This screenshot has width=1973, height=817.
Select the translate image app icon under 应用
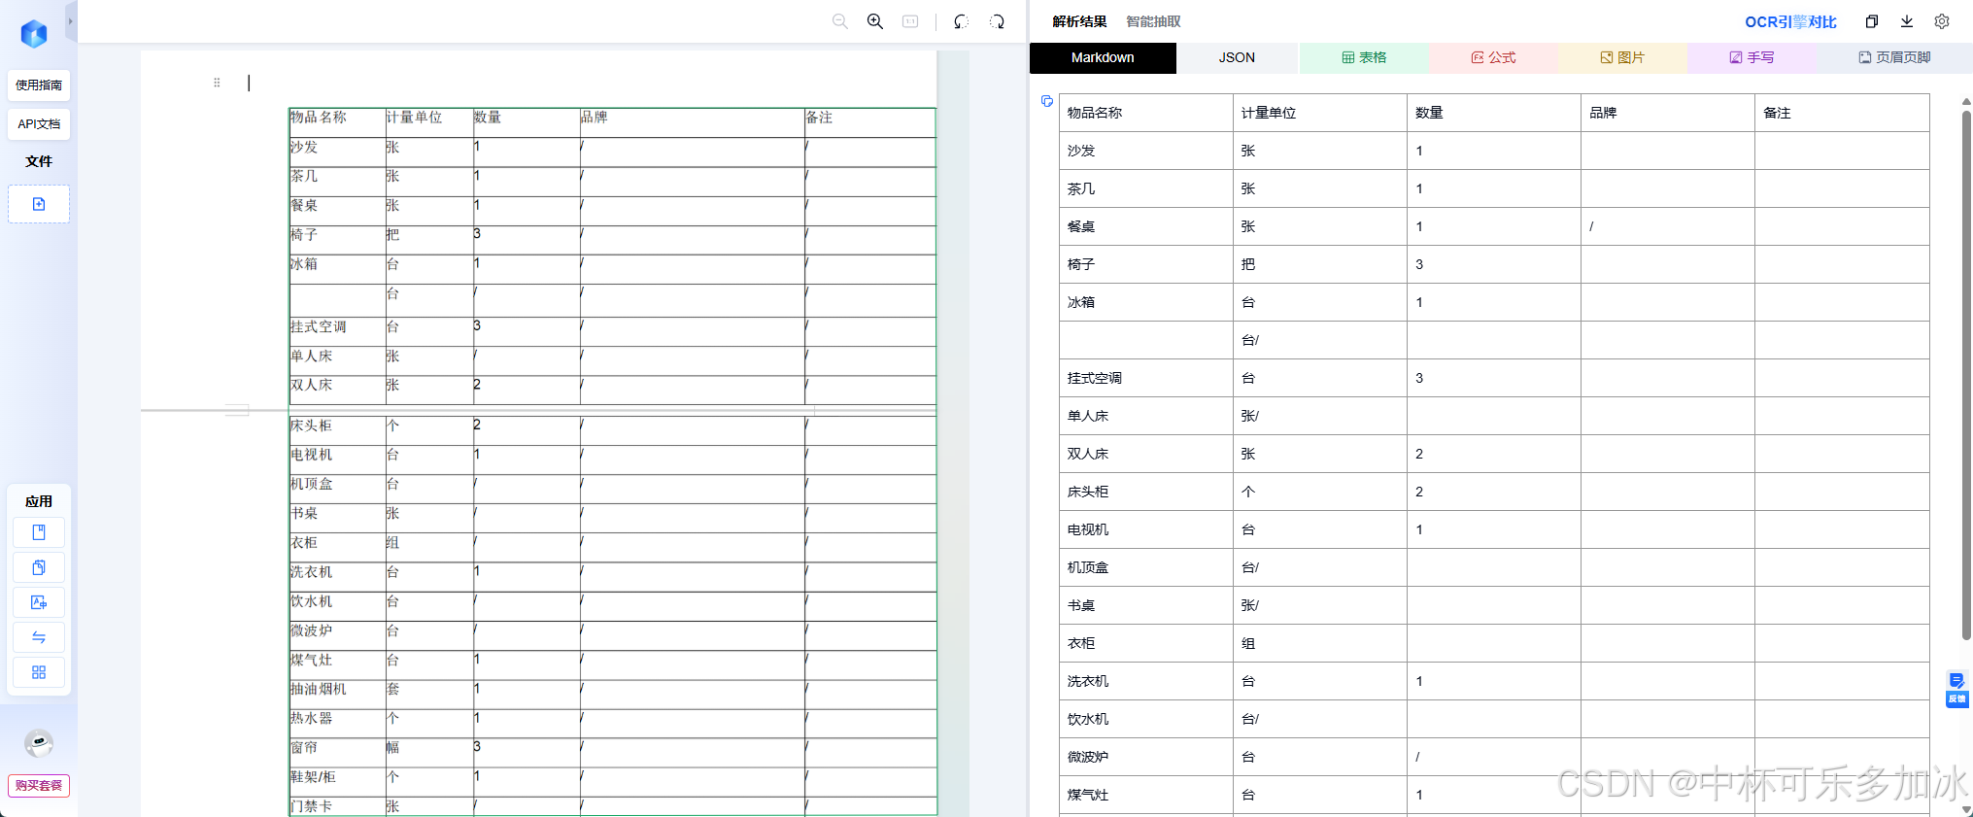point(39,602)
